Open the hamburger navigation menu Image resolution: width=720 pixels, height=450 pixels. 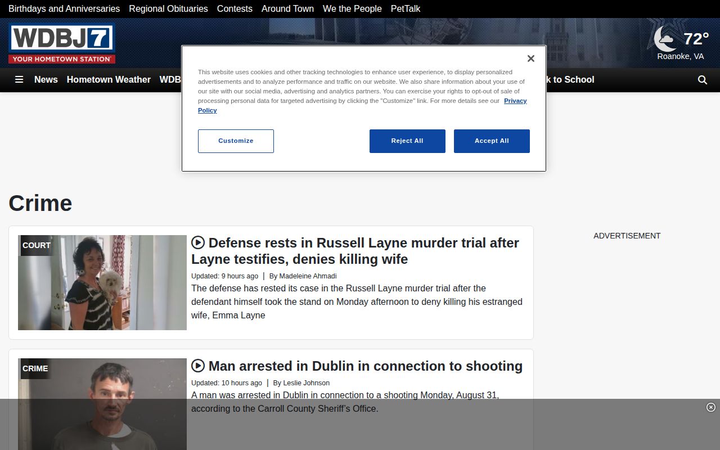(19, 79)
